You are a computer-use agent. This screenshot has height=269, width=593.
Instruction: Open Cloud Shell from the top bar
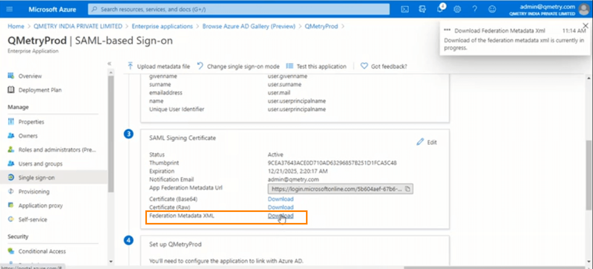point(405,9)
